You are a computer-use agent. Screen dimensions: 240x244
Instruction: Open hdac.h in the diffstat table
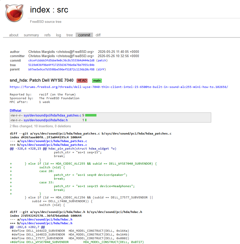click(x=46, y=120)
